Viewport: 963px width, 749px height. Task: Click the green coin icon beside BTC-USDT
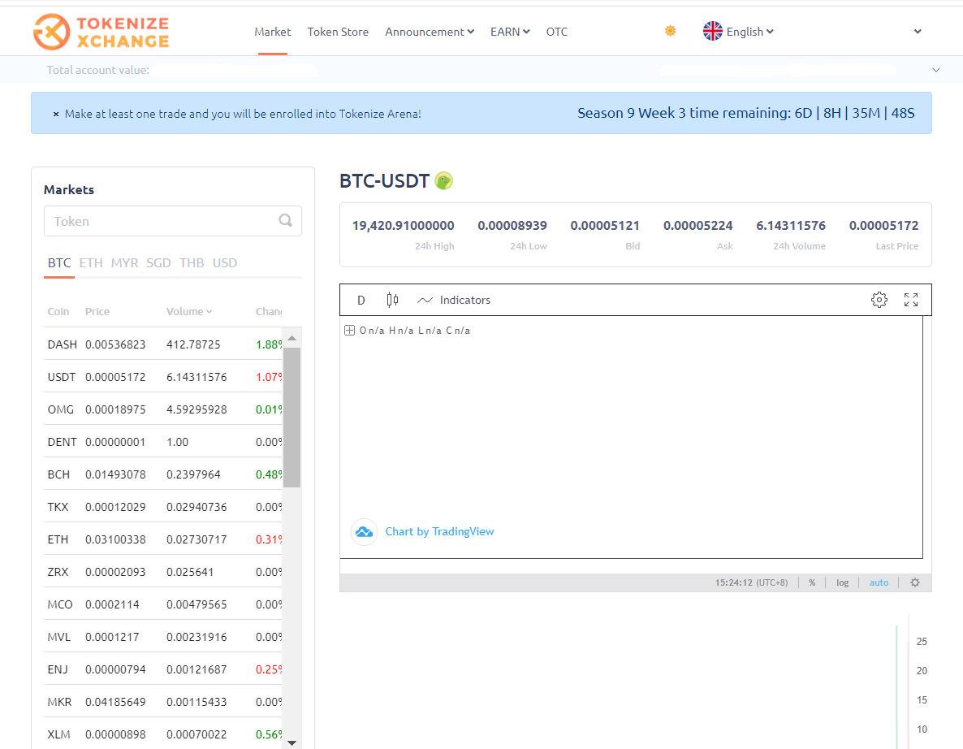(x=443, y=180)
